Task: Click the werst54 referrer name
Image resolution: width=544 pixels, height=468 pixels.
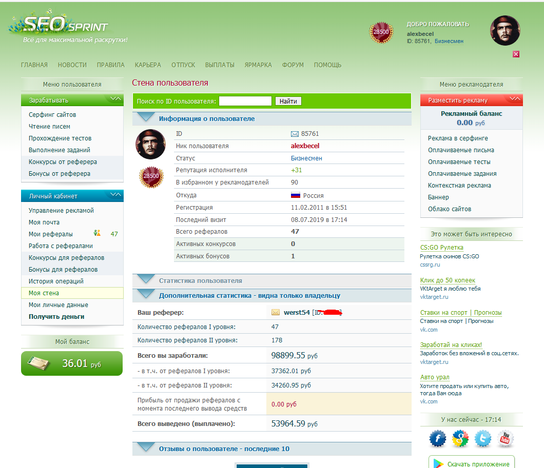Action: 297,313
